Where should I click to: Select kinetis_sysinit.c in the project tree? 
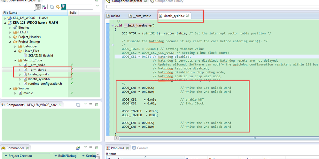(39, 74)
